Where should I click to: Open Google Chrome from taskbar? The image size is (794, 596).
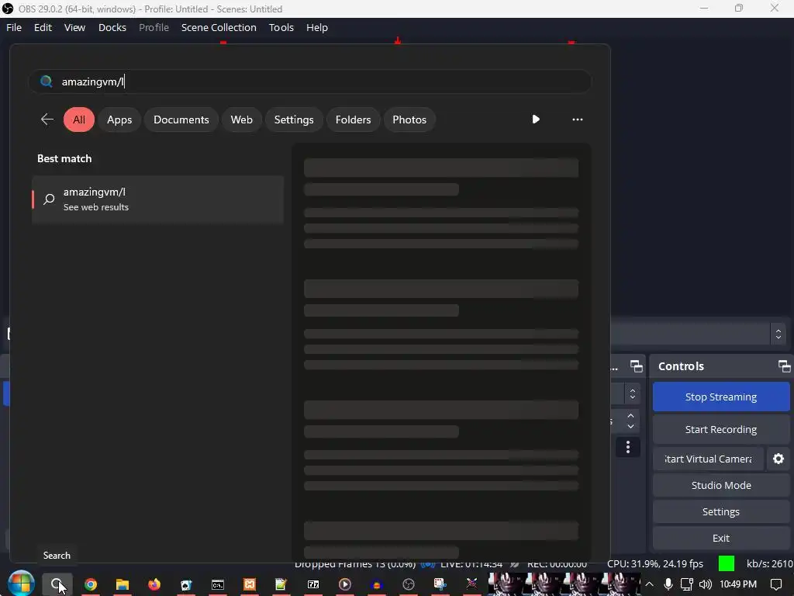tap(91, 584)
